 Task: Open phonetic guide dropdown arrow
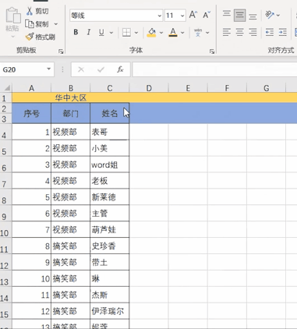[x=207, y=33]
